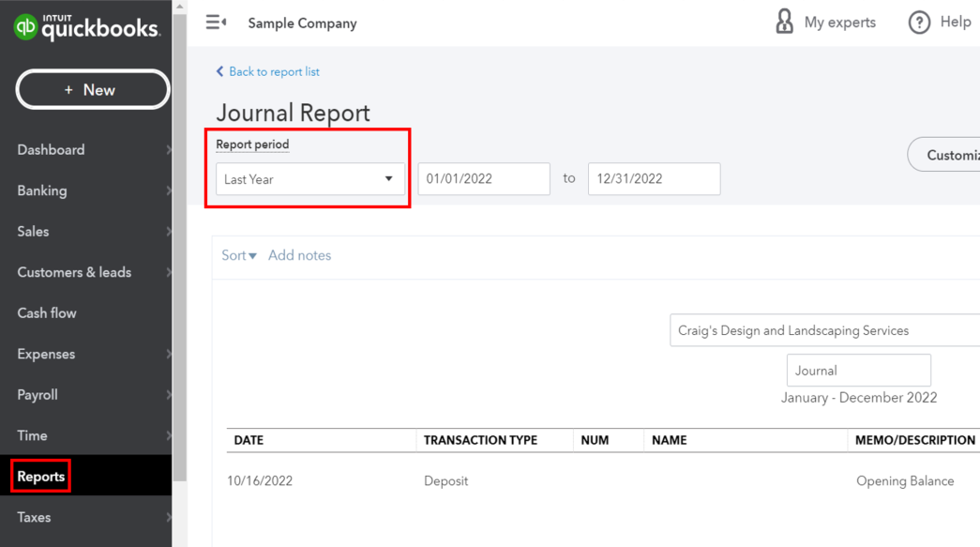This screenshot has height=547, width=980.
Task: Collapse the navigation menu icon
Action: tap(216, 23)
